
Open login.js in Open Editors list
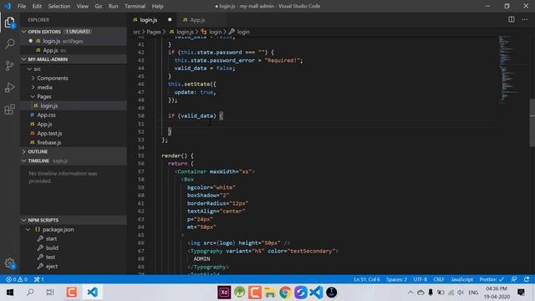tap(74, 41)
